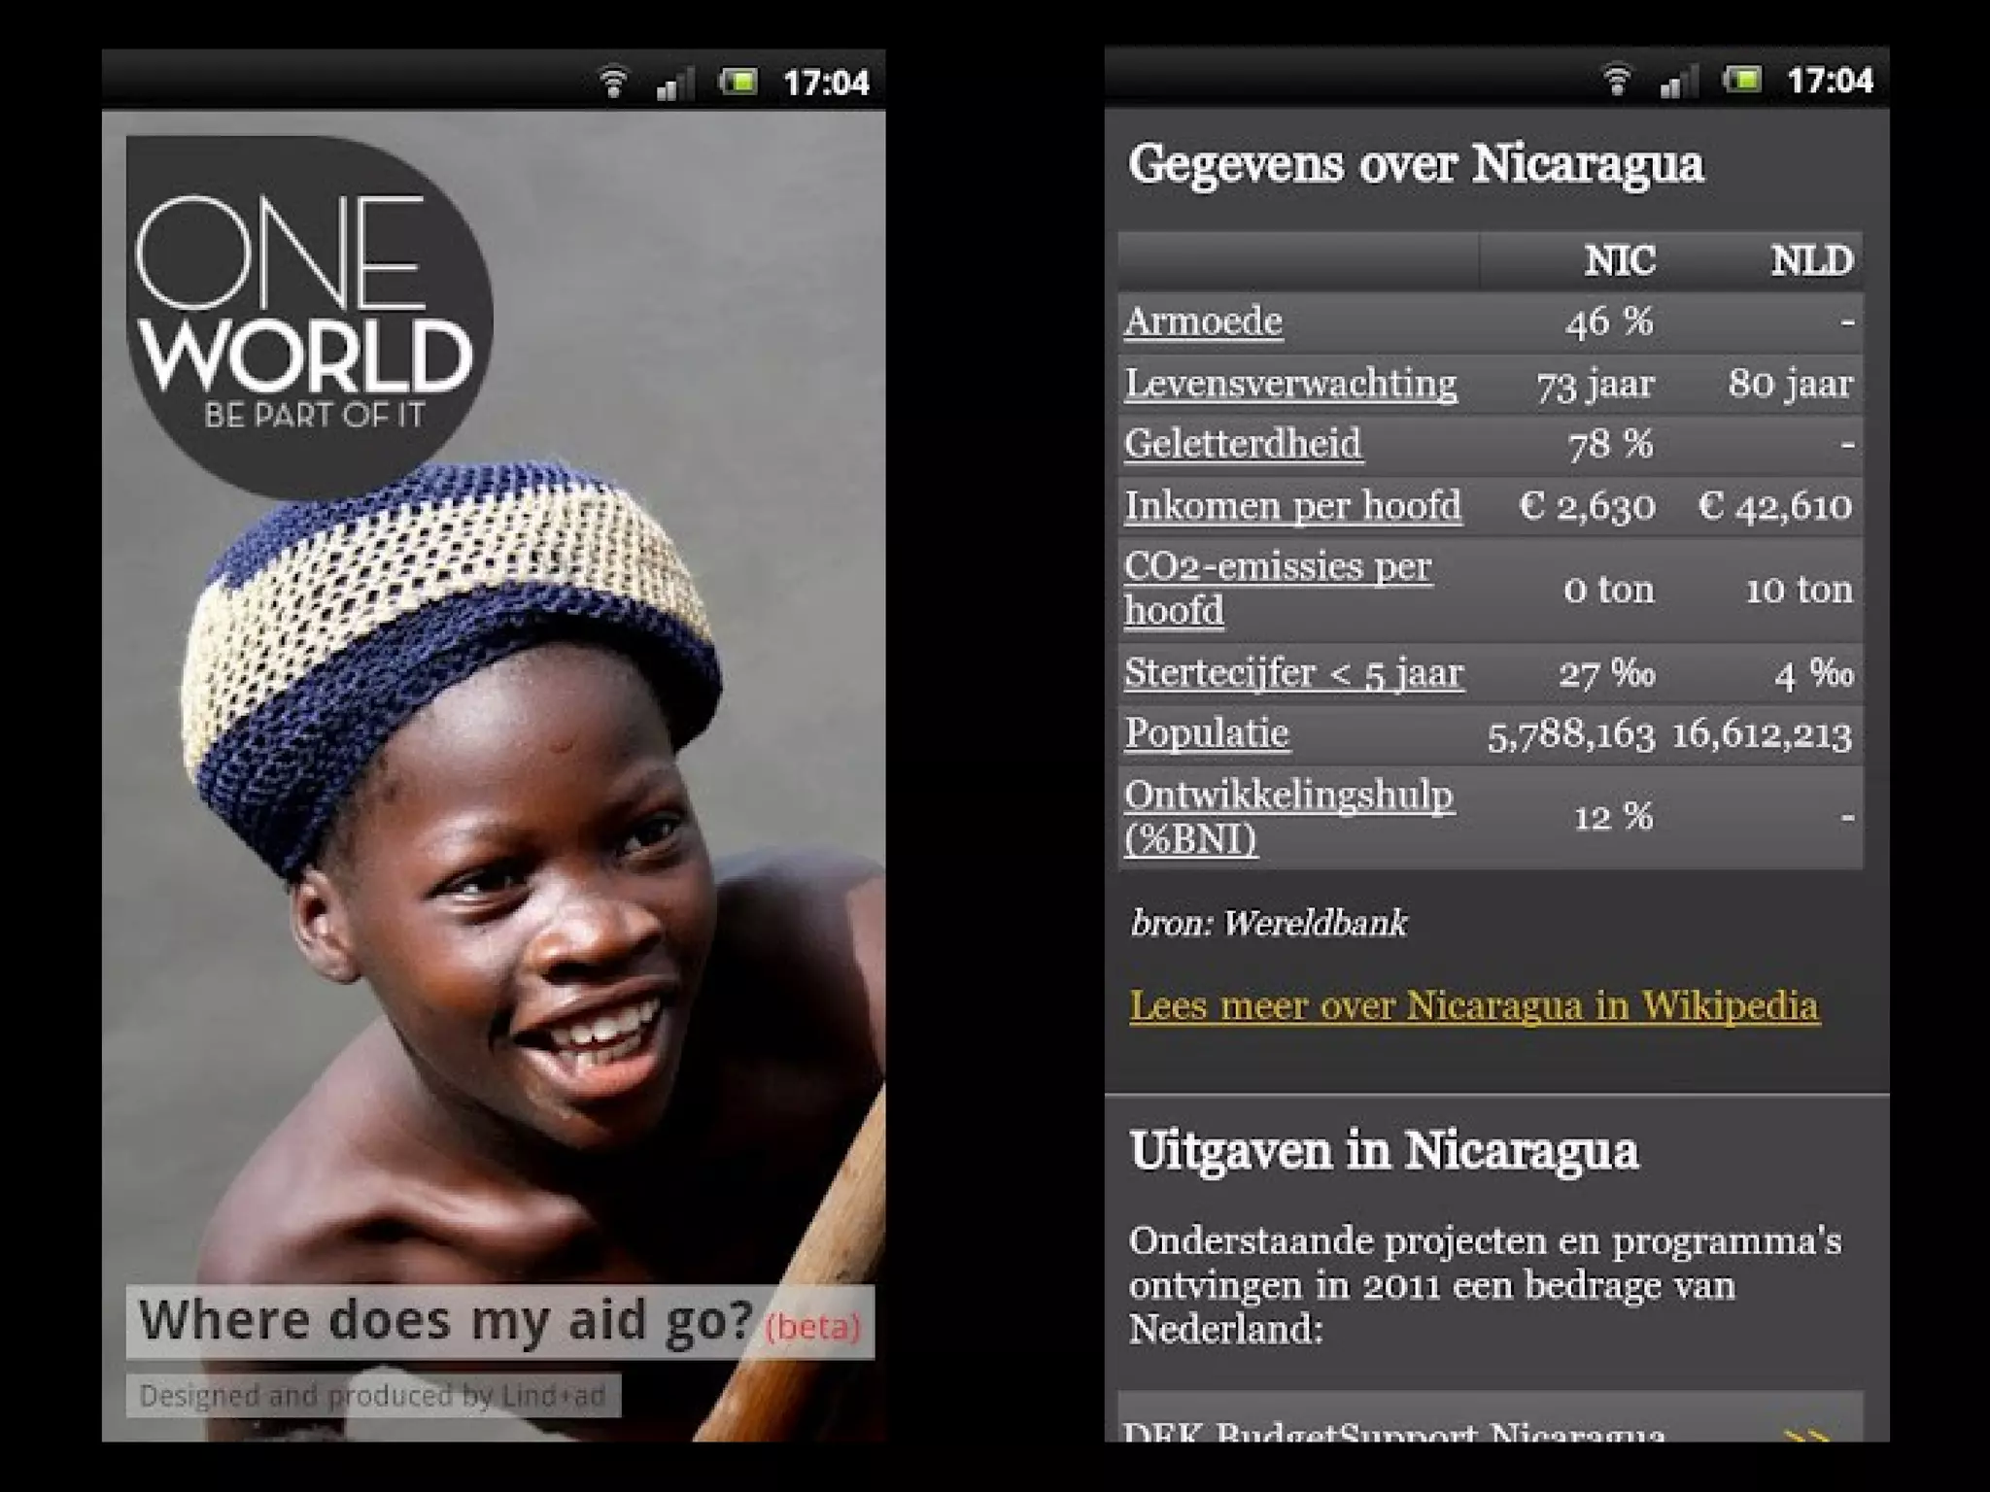This screenshot has width=1990, height=1492.
Task: Open Lees meer over Nicaragua in Wikipedia
Action: (1473, 1005)
